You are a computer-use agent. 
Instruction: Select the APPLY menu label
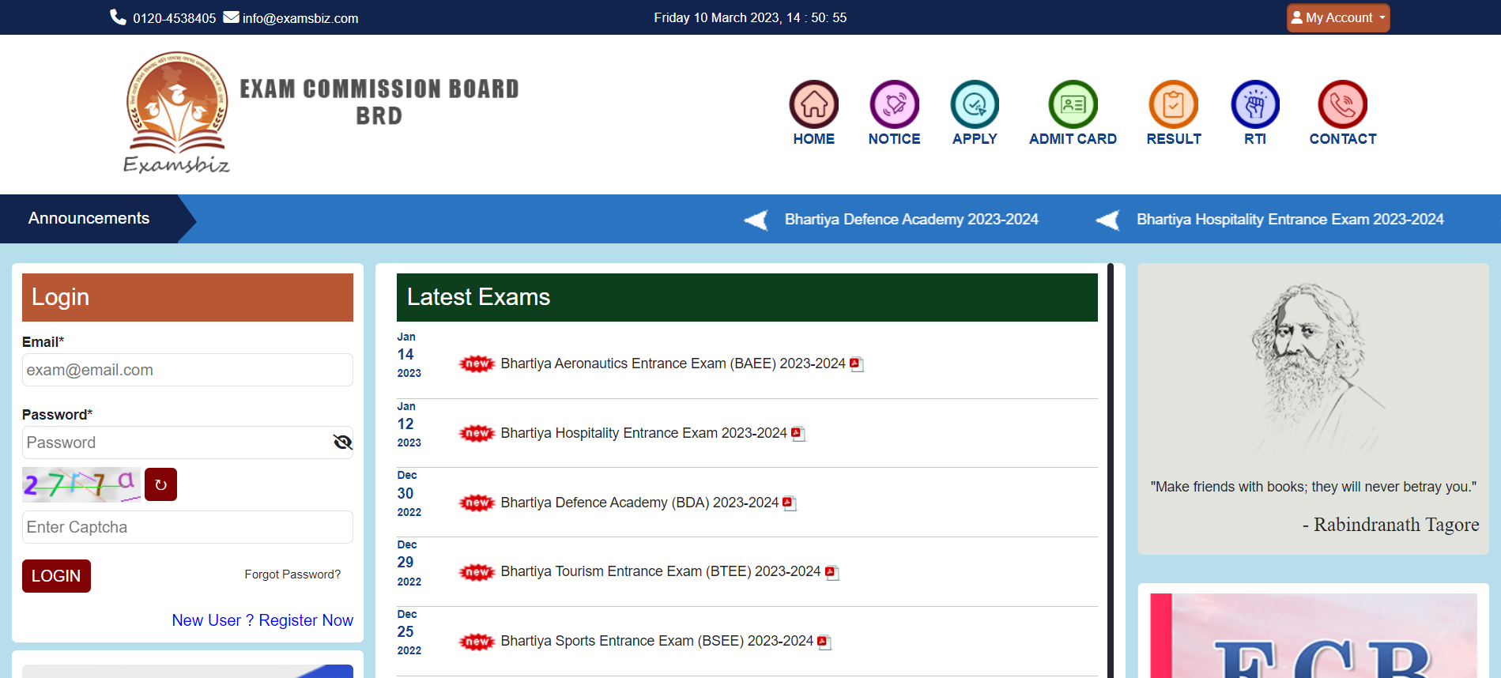point(975,139)
